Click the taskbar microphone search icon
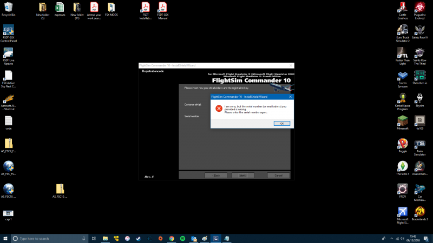Screen dimensions: 433x243 [x=84, y=239]
